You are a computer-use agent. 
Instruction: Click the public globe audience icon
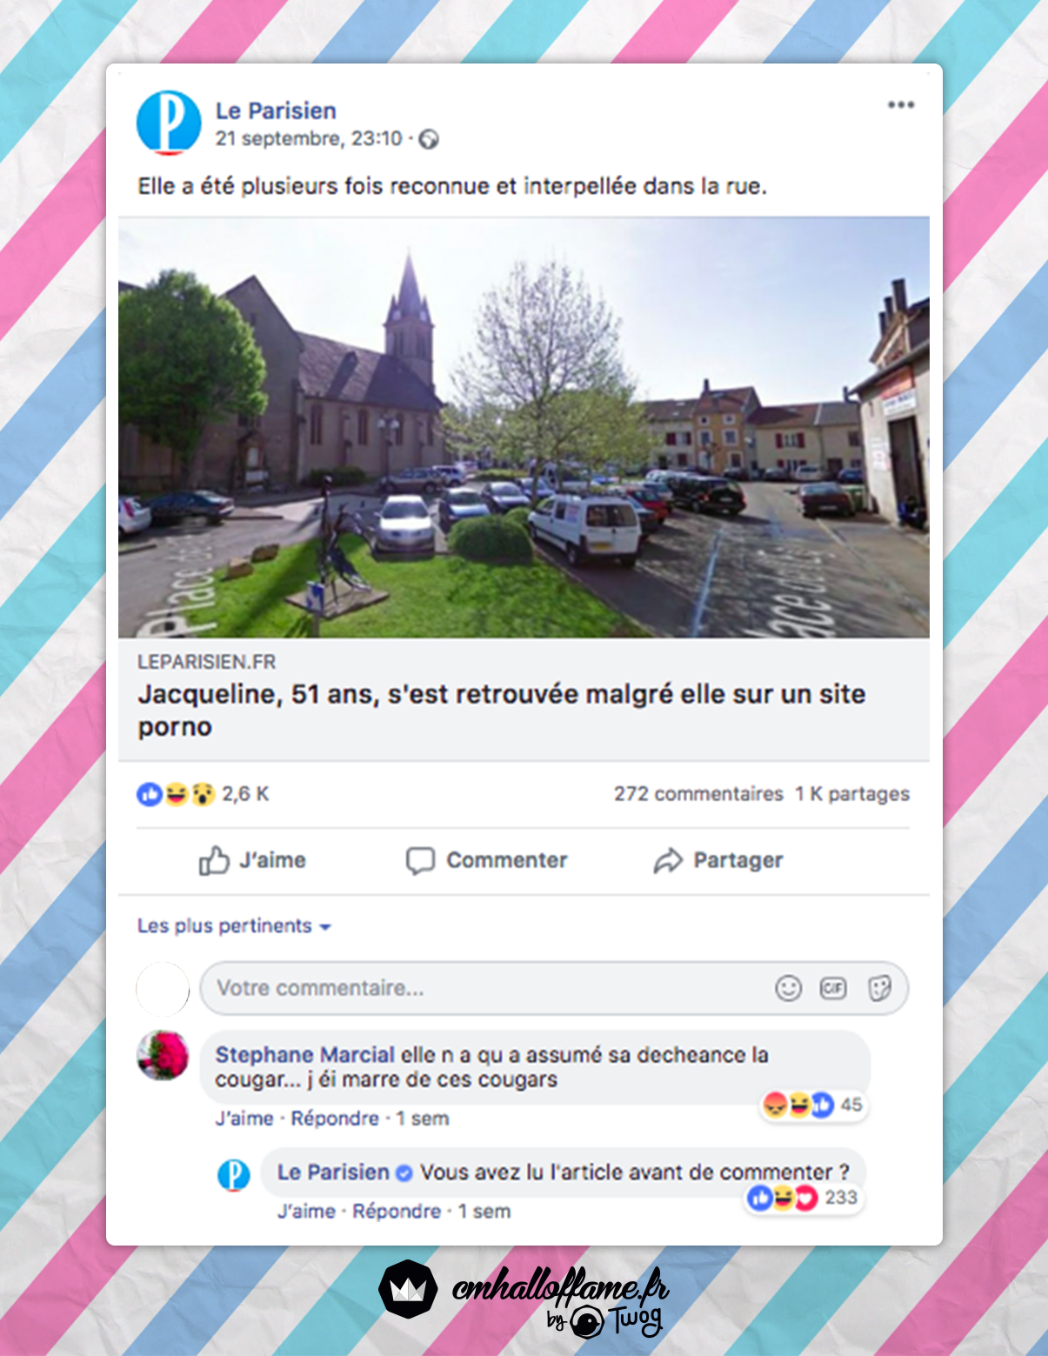point(429,139)
